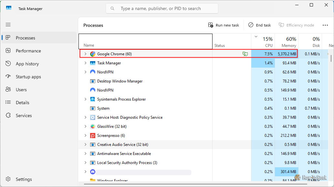Viewport: 334px width, 187px height.
Task: Expand Service Host: Diagnostic Policy Service
Action: tap(85, 117)
